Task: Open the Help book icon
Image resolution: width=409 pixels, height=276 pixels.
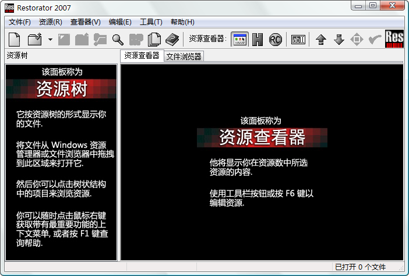Action: tap(172, 40)
